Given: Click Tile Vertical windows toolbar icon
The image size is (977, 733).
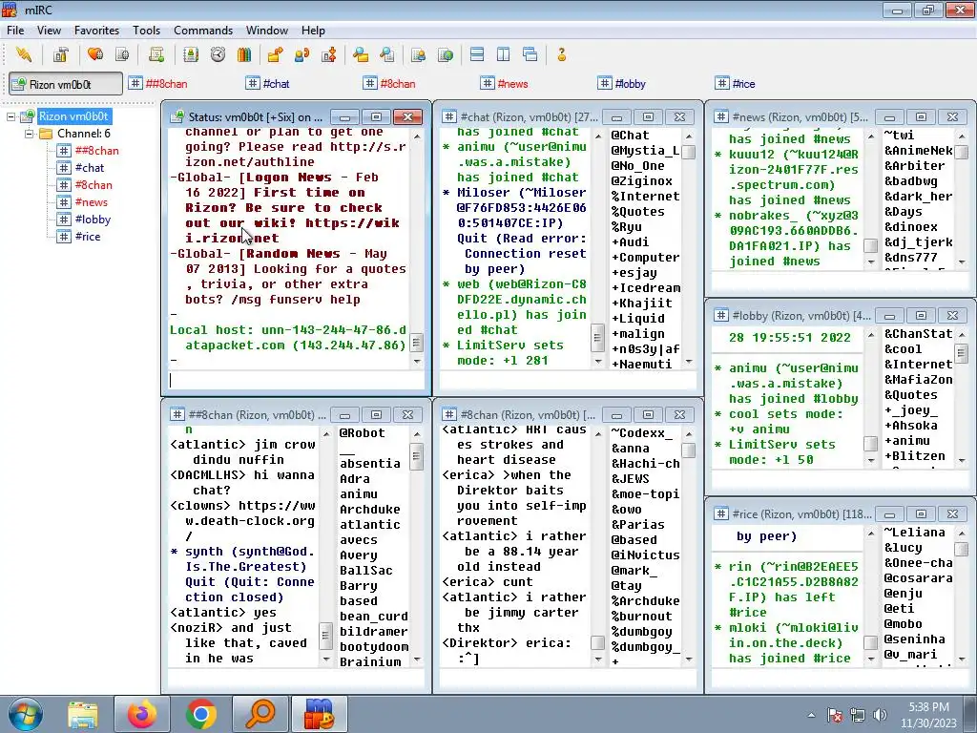Looking at the screenshot, I should click(x=504, y=54).
